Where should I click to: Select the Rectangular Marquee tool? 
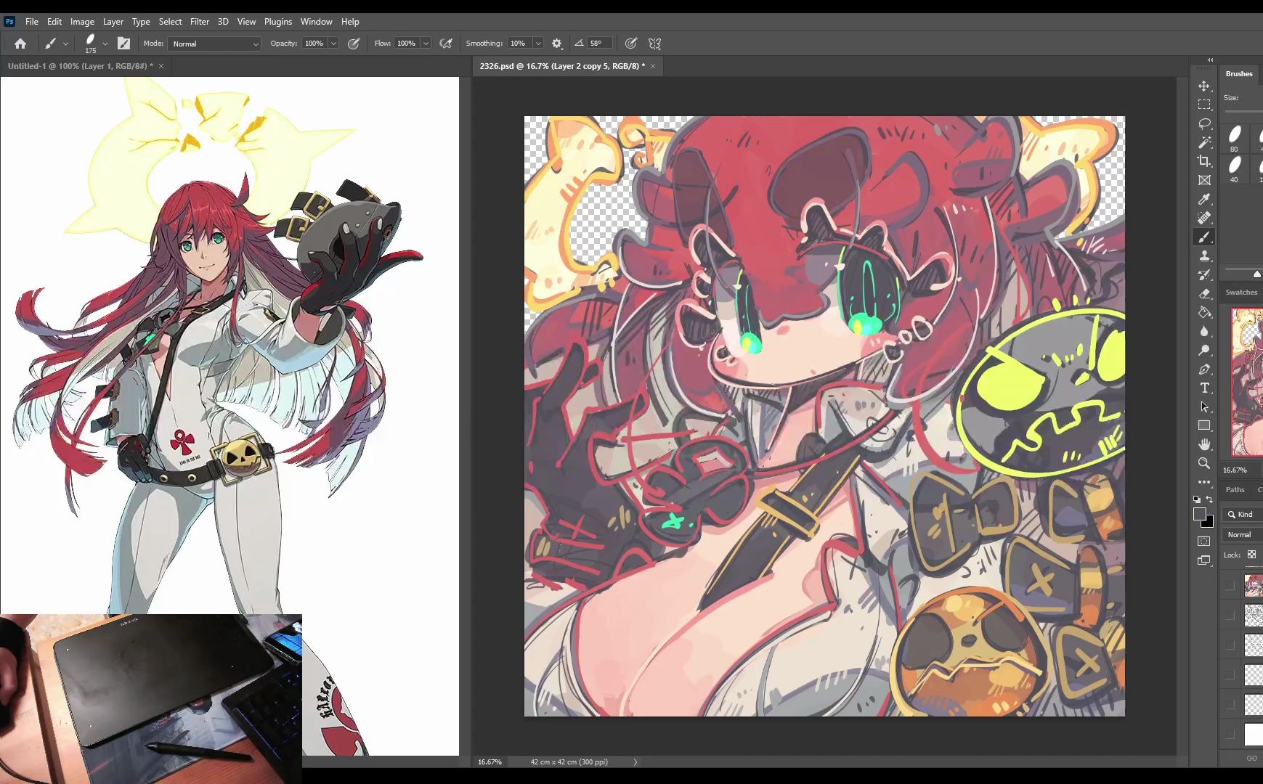tap(1204, 105)
